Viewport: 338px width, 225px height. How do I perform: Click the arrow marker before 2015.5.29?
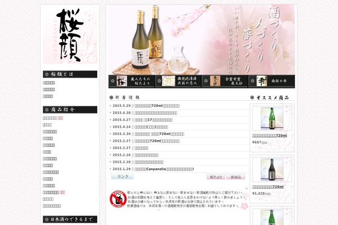click(110, 106)
